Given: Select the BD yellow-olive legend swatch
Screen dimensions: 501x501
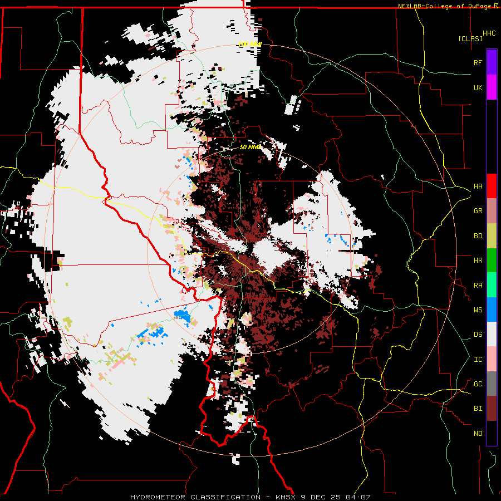Looking at the screenshot, I should pos(492,236).
